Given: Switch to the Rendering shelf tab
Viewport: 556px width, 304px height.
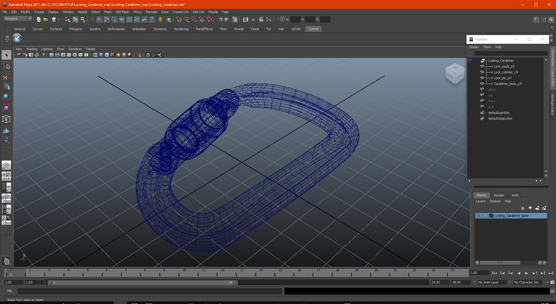Looking at the screenshot, I should [x=181, y=29].
